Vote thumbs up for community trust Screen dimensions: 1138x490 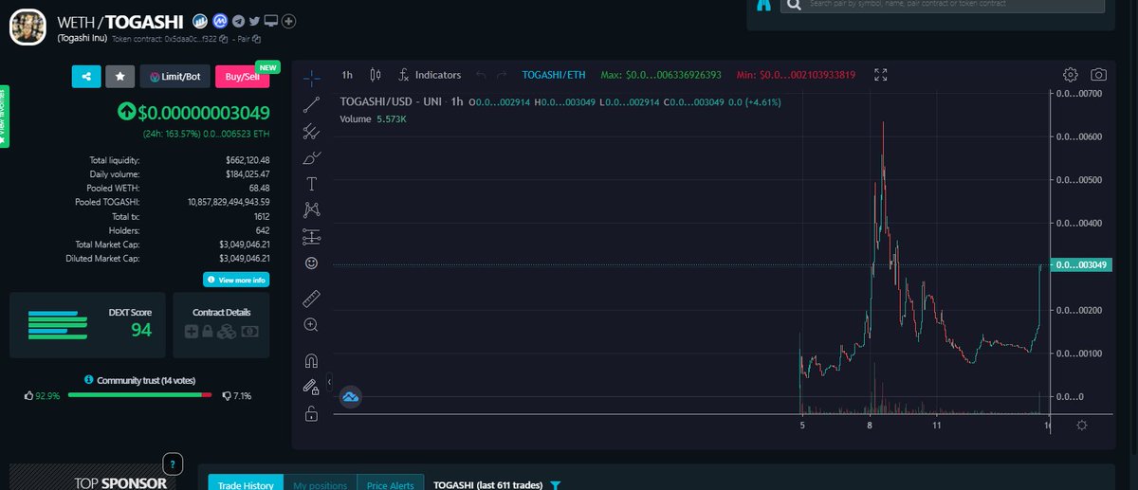coord(28,395)
